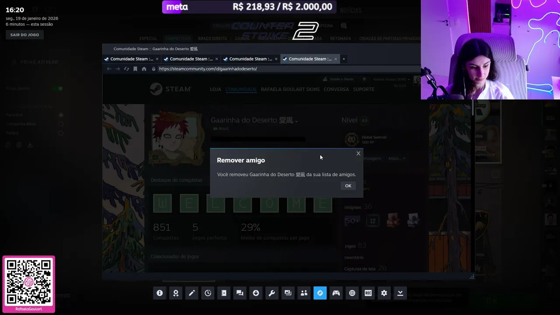Click the Instale o Steam link
The width and height of the screenshot is (560, 315).
(x=338, y=79)
